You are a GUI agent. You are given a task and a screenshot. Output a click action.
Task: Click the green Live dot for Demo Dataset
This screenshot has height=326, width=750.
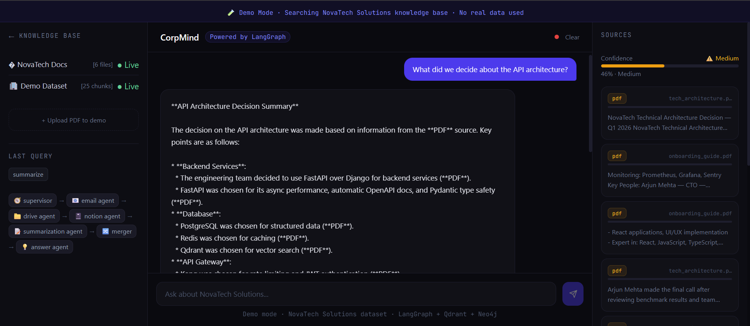click(120, 87)
